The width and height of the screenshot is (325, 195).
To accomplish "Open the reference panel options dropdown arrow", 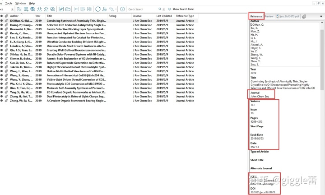I will 321,16.
